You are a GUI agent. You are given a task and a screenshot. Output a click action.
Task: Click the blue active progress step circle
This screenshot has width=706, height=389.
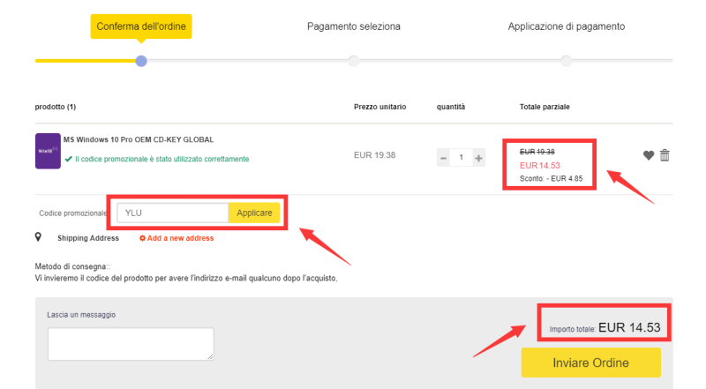tap(141, 61)
